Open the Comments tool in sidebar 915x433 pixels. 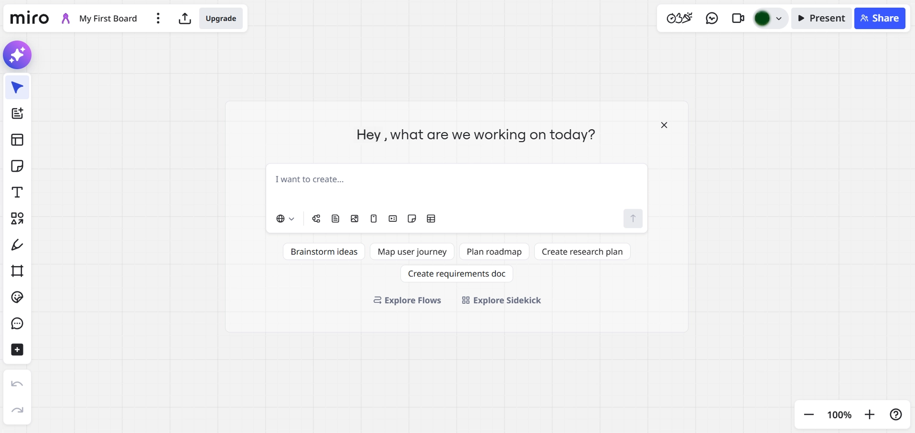17,323
